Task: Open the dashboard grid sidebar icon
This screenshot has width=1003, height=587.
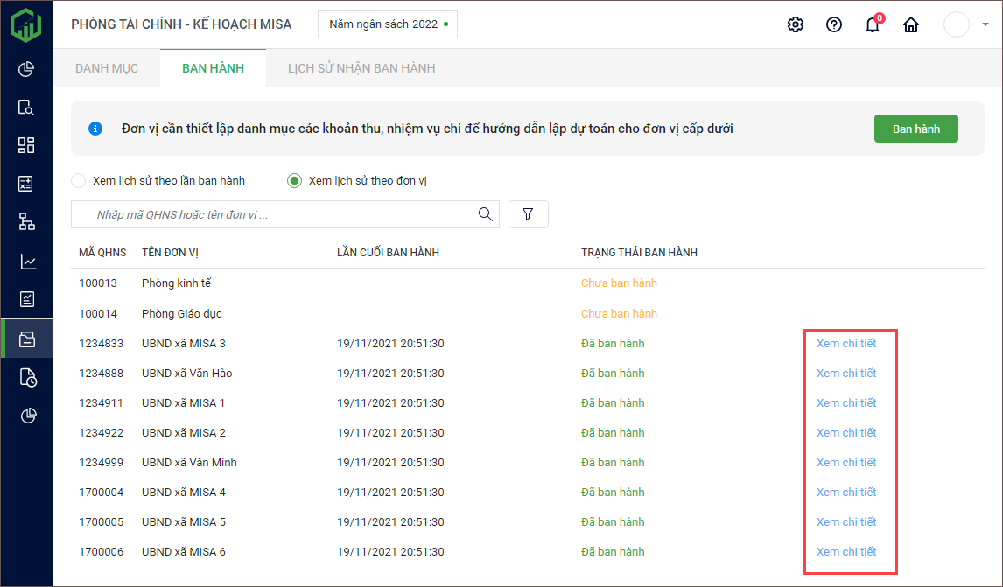Action: pyautogui.click(x=26, y=146)
